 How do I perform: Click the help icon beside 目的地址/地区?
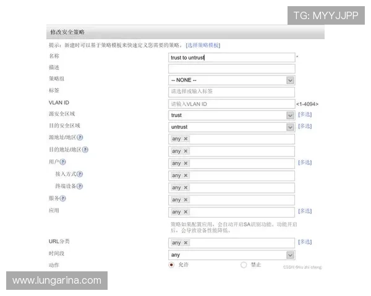point(85,150)
